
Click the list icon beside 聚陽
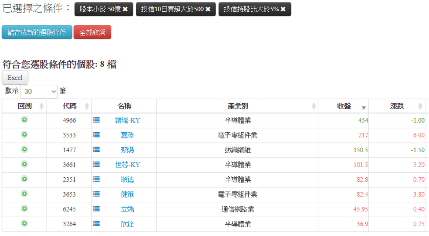point(97,150)
